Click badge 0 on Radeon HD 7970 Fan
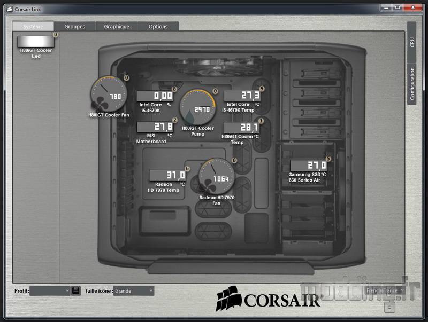The width and height of the screenshot is (428, 322). point(234,160)
